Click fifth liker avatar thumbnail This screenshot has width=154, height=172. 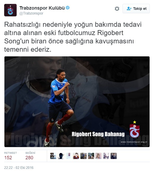84,156
